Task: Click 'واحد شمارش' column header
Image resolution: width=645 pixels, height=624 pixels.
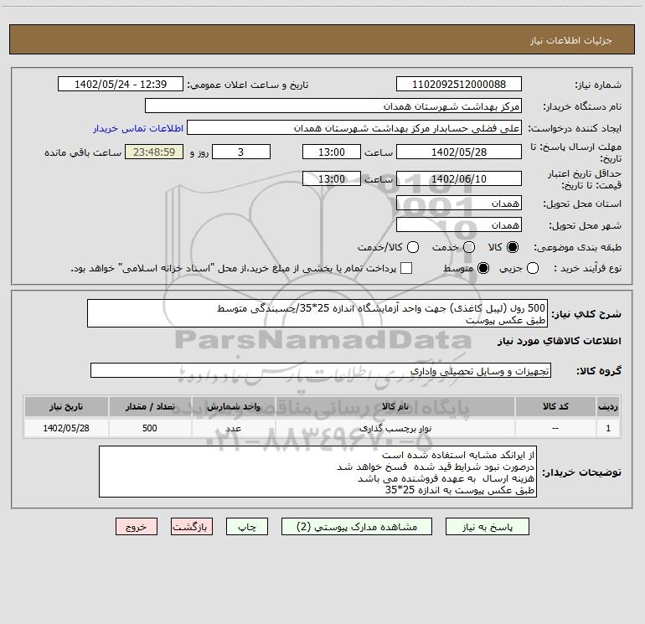Action: pyautogui.click(x=233, y=406)
